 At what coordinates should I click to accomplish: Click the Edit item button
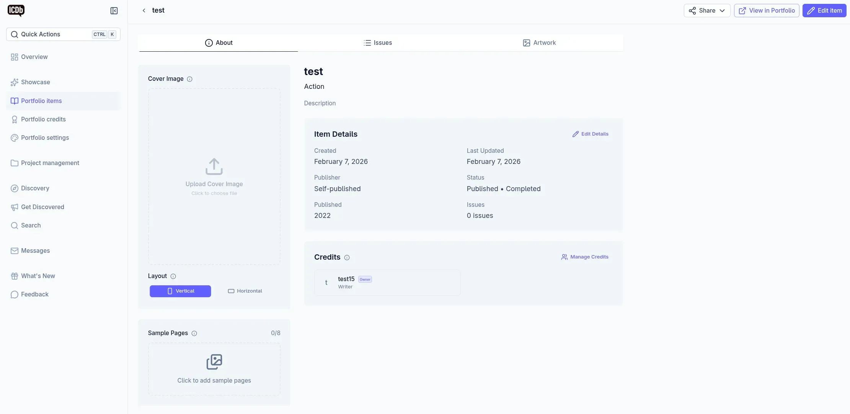point(824,10)
